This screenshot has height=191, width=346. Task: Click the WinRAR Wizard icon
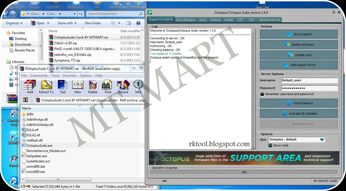123,85
